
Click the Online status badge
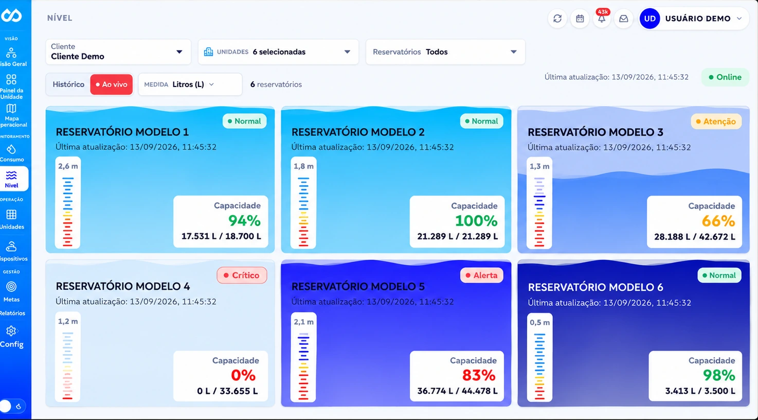coord(725,77)
